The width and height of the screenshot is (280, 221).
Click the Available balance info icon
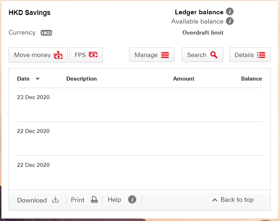point(230,21)
